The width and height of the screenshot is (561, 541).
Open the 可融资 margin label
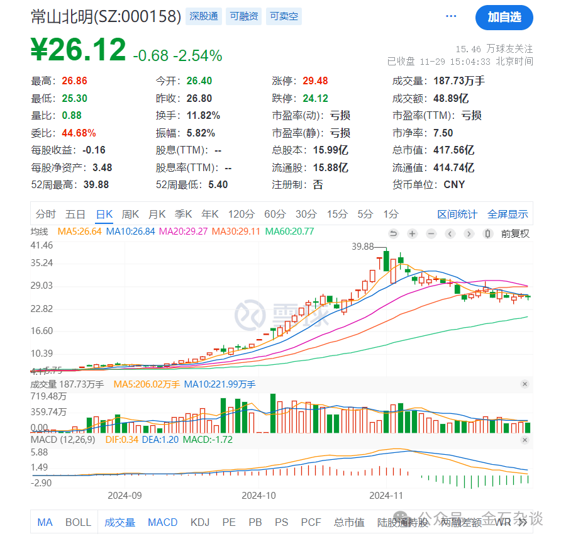[x=243, y=17]
